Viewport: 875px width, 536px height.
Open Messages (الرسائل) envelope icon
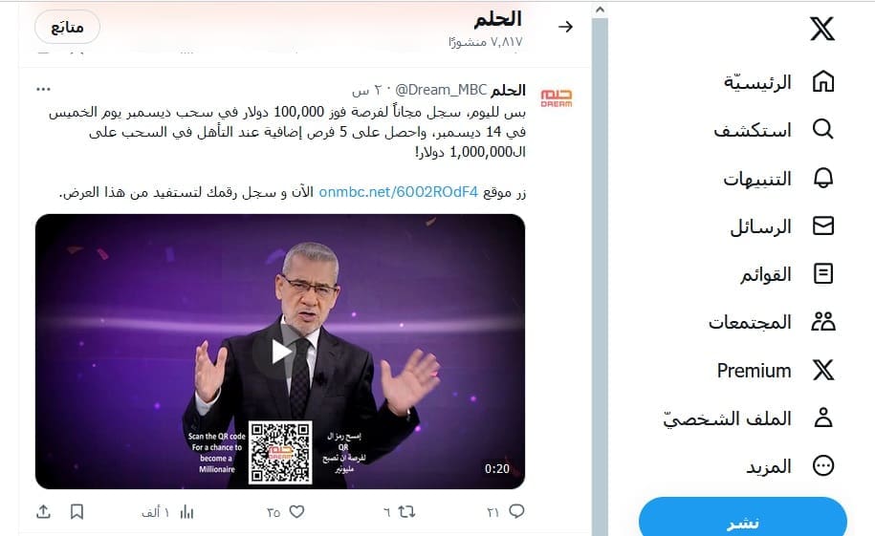tap(823, 225)
